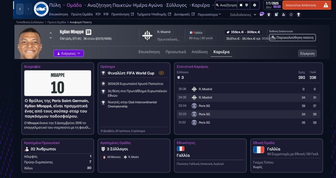This screenshot has width=336, height=178.
Task: Click the Παρακολούθηση παίκτη scouting button
Action: [x=292, y=38]
